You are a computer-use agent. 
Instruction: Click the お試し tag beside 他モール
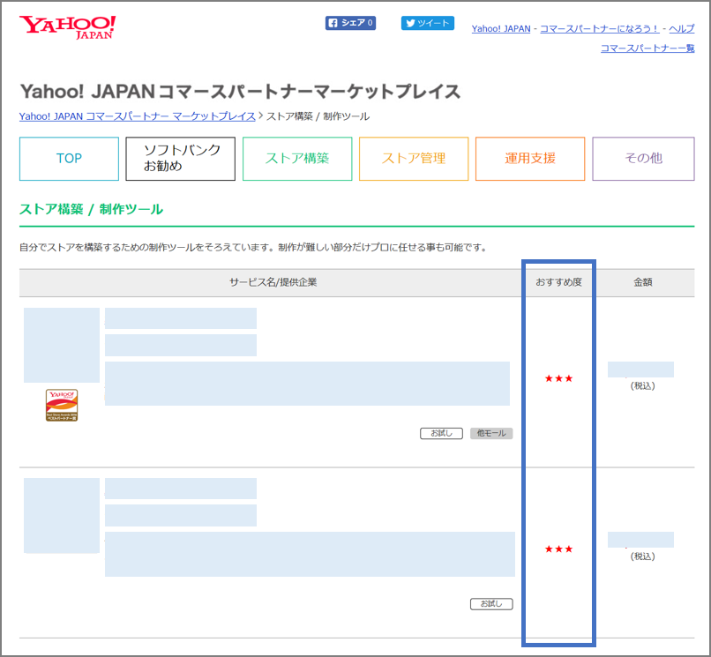pos(441,434)
